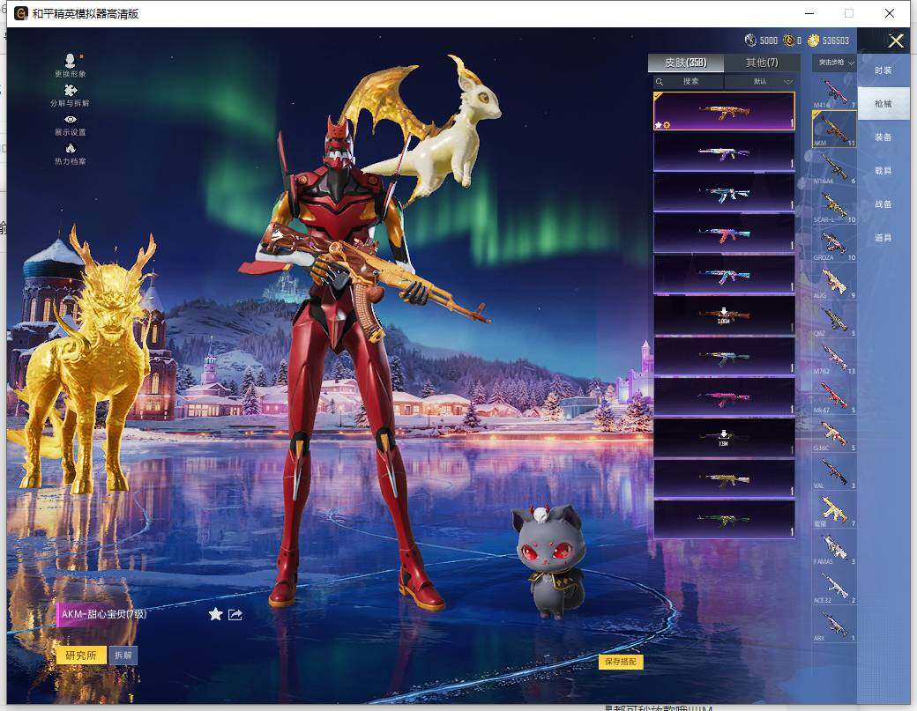The height and width of the screenshot is (711, 917).
Task: Select the M416 weapon icon
Action: 834,92
